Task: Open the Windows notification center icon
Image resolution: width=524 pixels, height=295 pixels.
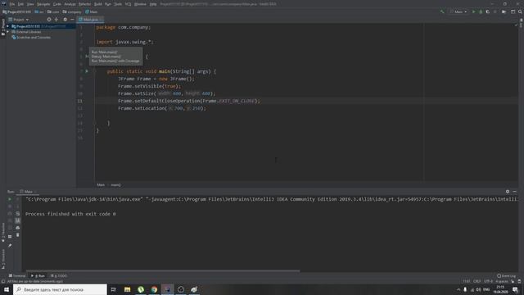Action: pos(515,289)
